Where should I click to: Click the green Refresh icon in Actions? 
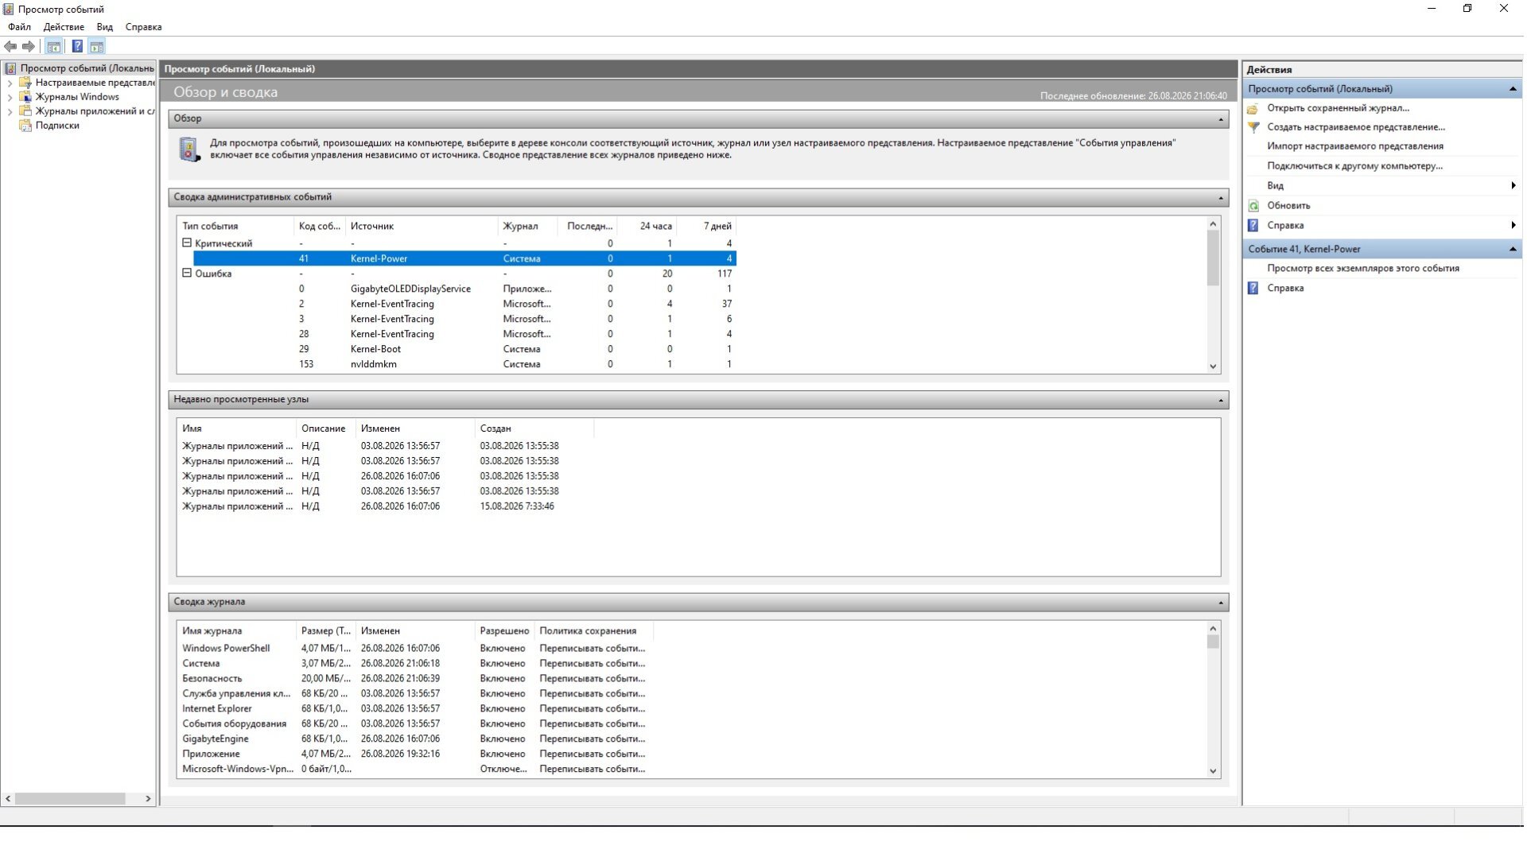1253,206
